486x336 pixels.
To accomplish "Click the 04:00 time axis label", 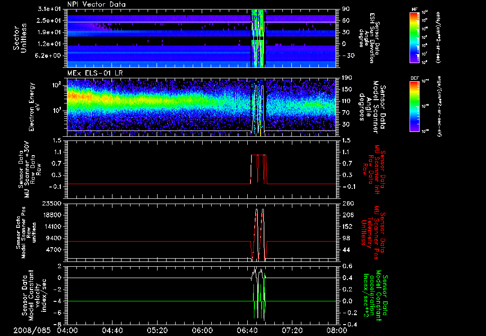I will [x=67, y=330].
